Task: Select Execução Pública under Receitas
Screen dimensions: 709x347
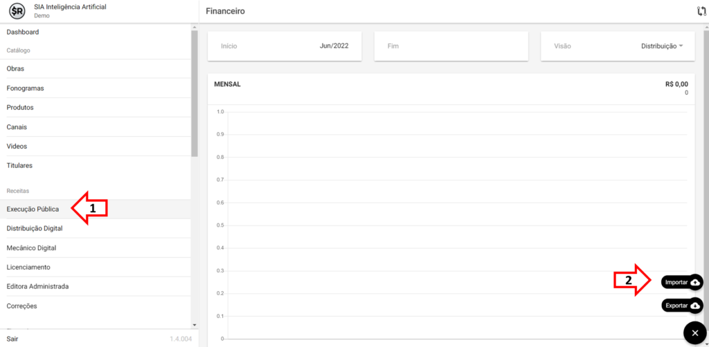Action: 33,209
